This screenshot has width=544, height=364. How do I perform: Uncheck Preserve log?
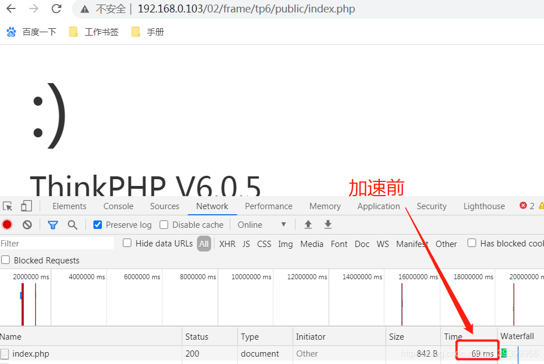pyautogui.click(x=97, y=224)
